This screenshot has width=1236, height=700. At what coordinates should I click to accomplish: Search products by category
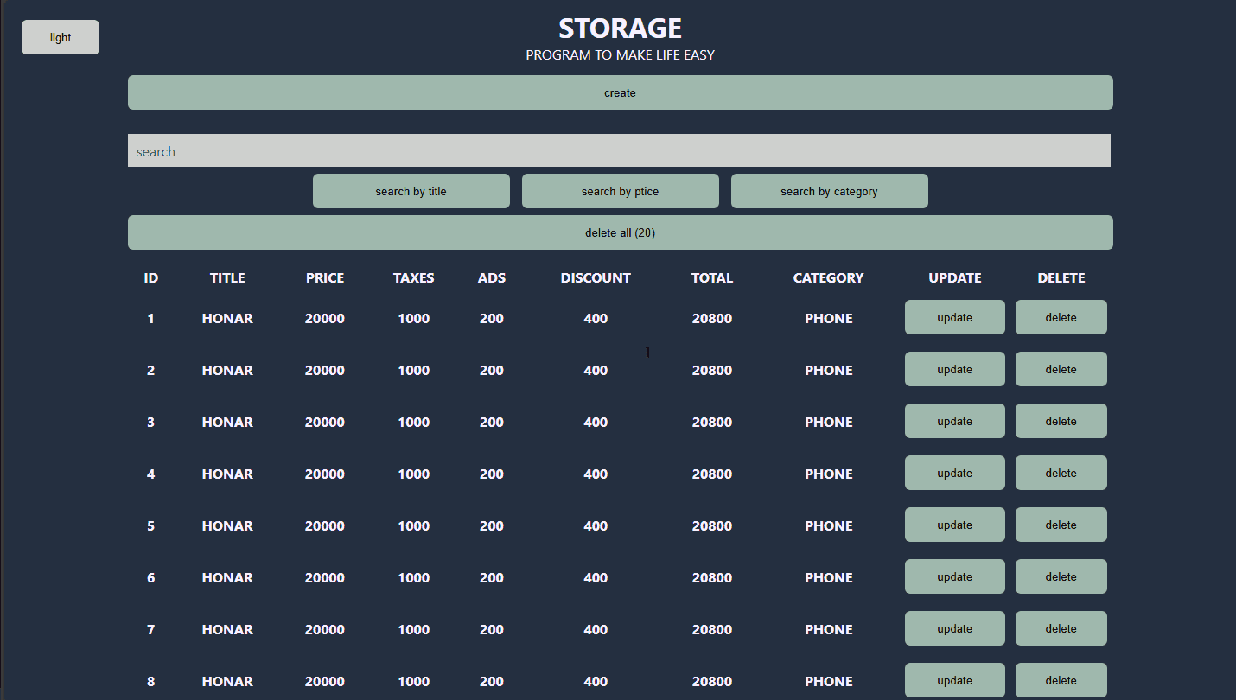tap(829, 190)
